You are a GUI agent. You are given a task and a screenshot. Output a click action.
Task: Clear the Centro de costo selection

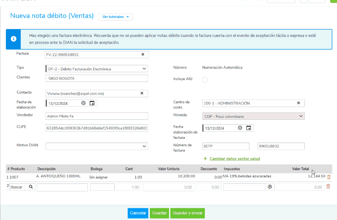tap(298, 103)
